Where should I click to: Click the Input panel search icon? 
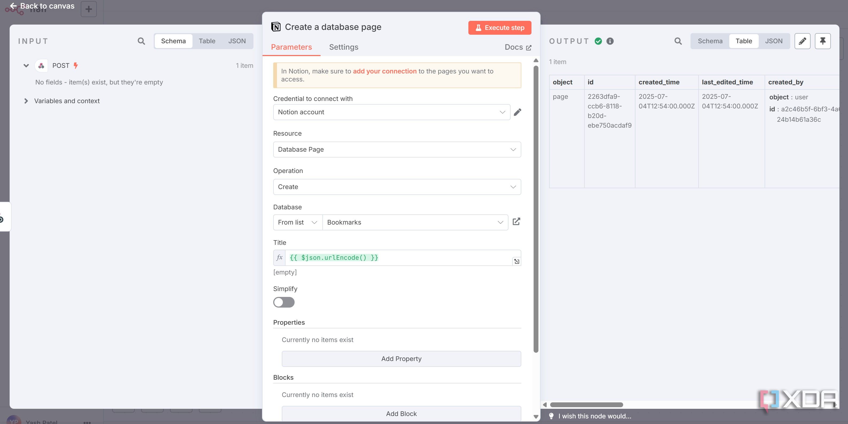click(141, 41)
